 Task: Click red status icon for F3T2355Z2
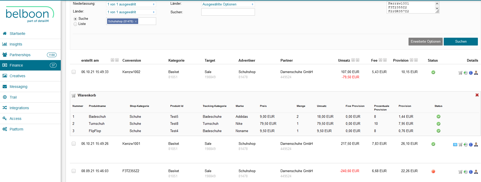tap(433, 171)
